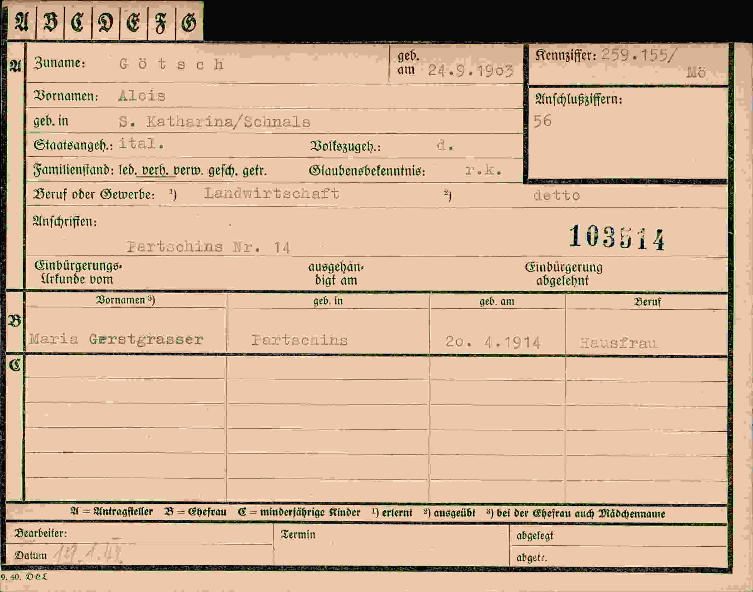Click the legend 'B = Ehefrau'
The height and width of the screenshot is (592, 753).
tap(196, 512)
